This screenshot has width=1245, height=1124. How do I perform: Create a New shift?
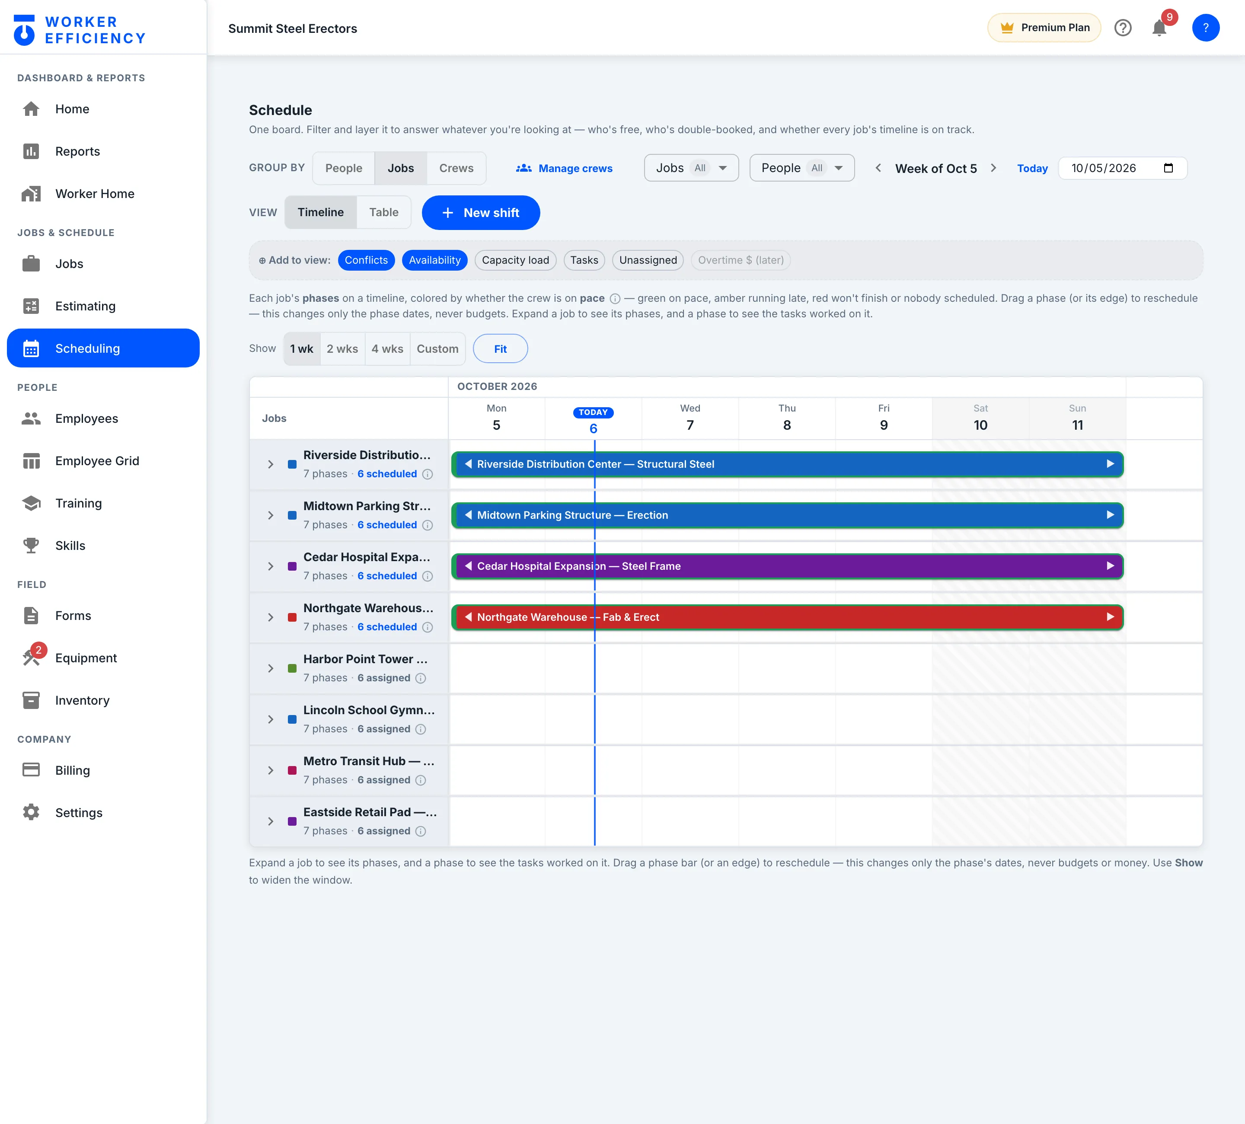coord(480,212)
